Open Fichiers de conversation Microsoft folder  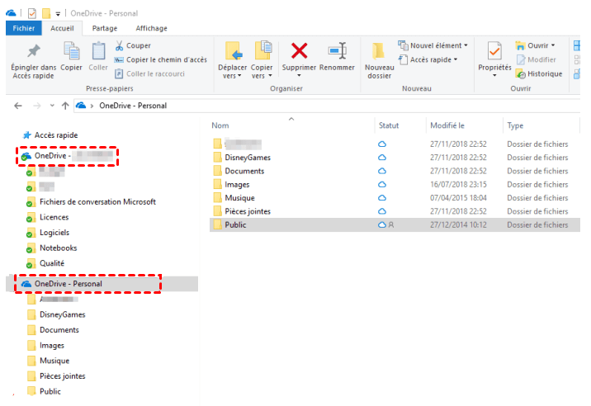click(97, 202)
